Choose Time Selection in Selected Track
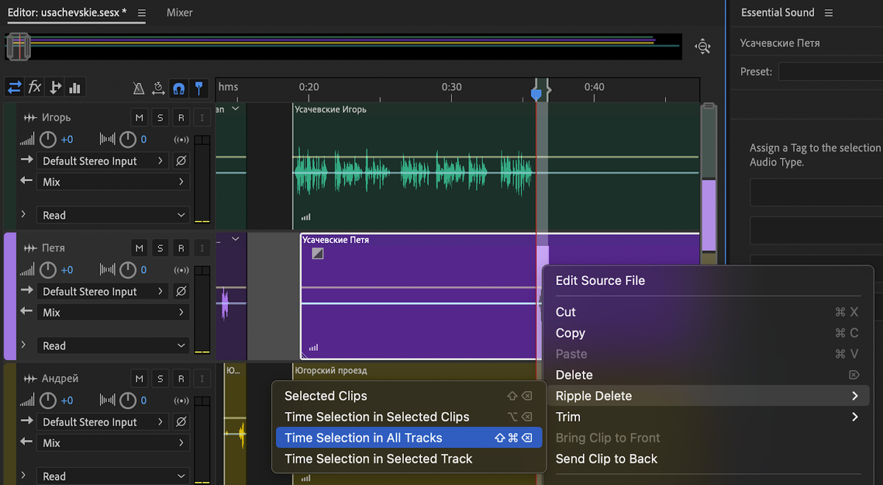This screenshot has width=883, height=485. tap(409, 459)
